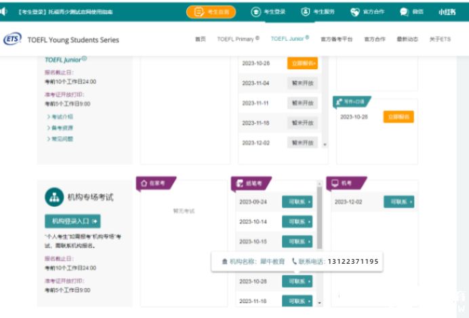Click orange 立即报名 in 写作+口语 panel

pyautogui.click(x=399, y=117)
